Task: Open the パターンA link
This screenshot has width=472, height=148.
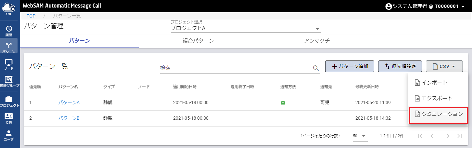Action: 69,102
